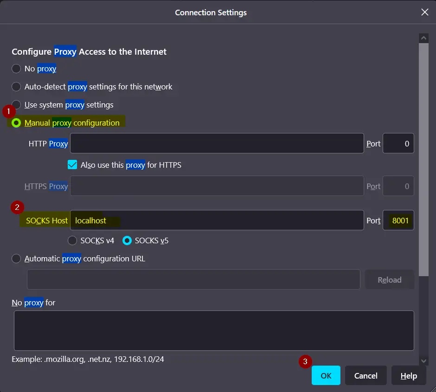Viewport: 436px width, 392px height.
Task: Select Use system proxy settings option
Action: click(x=17, y=105)
